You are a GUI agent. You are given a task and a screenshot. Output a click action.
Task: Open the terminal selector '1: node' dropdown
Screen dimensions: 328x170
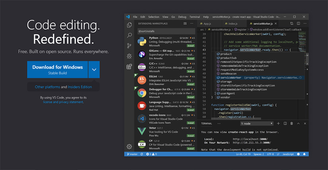click(257, 123)
